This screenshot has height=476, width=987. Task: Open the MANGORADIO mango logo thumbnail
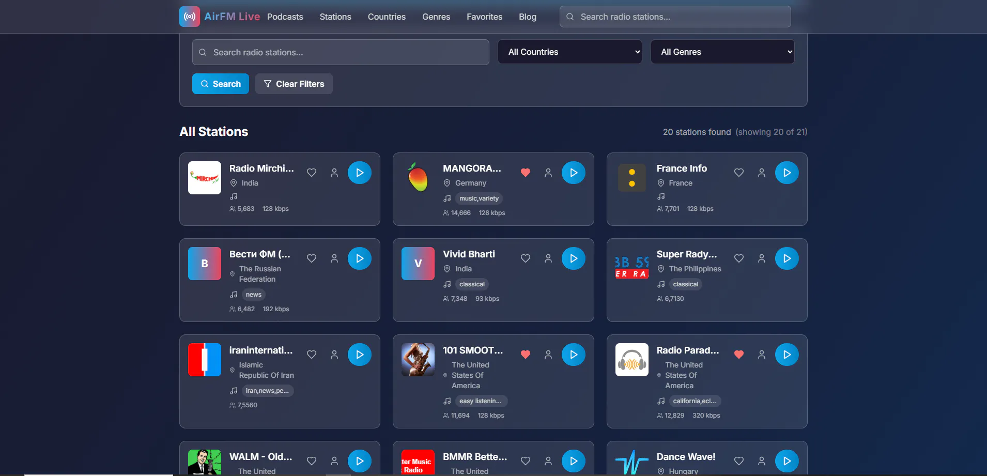418,178
